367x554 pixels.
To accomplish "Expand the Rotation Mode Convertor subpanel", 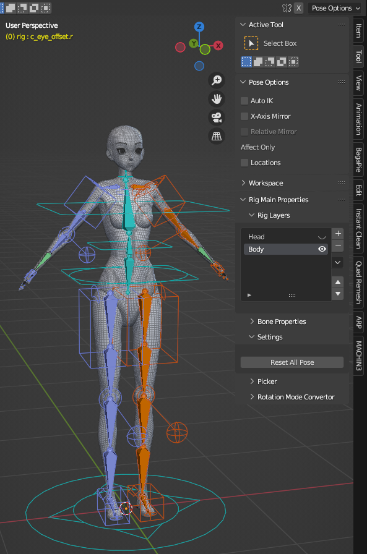I will click(252, 397).
